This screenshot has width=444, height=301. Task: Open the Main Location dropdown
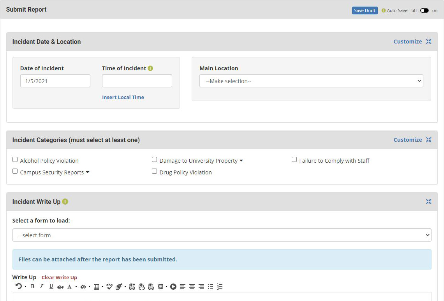(x=311, y=81)
